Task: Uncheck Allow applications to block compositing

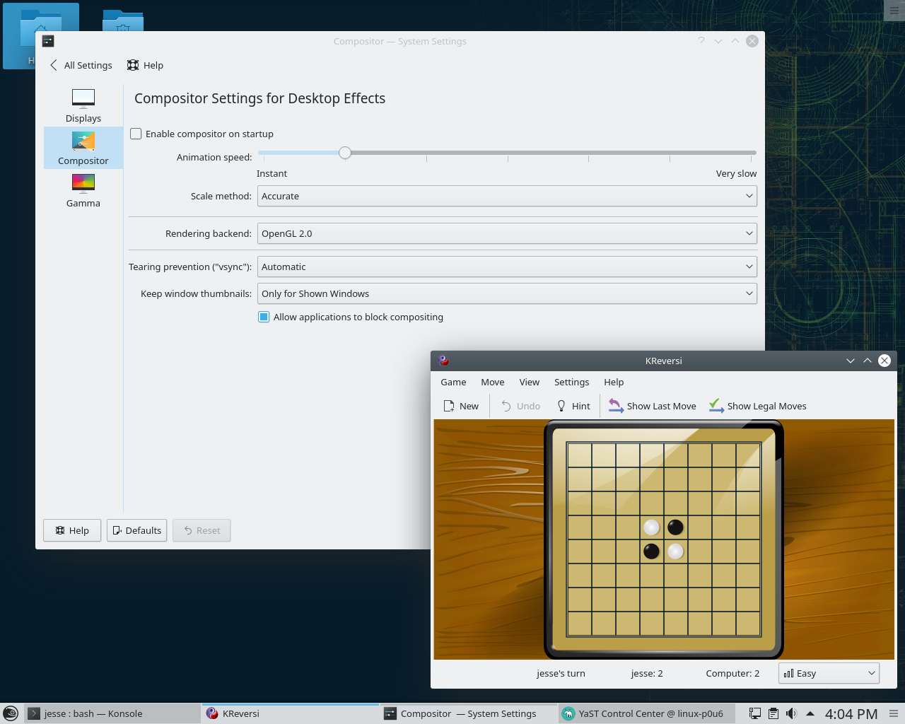Action: point(264,317)
